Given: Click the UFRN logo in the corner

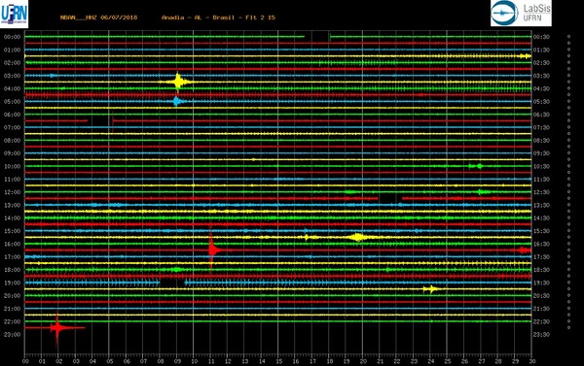Looking at the screenshot, I should click(14, 15).
